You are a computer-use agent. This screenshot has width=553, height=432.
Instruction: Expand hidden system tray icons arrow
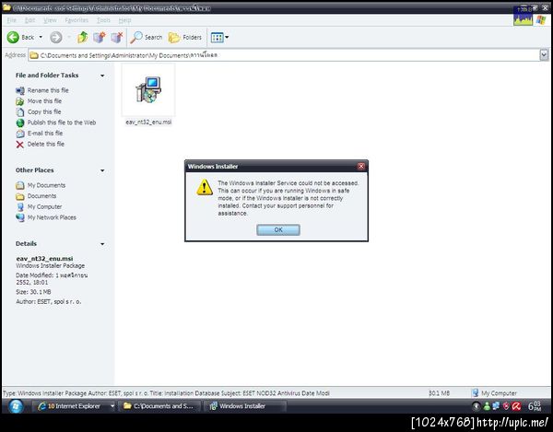tap(477, 406)
